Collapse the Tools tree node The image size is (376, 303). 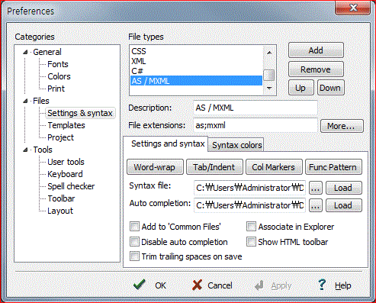click(x=25, y=150)
